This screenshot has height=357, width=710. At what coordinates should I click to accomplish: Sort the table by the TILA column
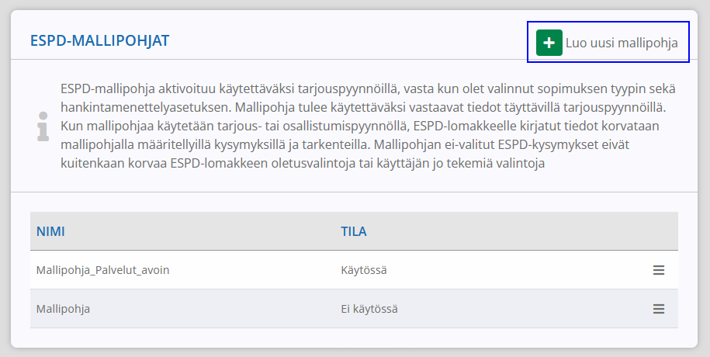coord(354,231)
